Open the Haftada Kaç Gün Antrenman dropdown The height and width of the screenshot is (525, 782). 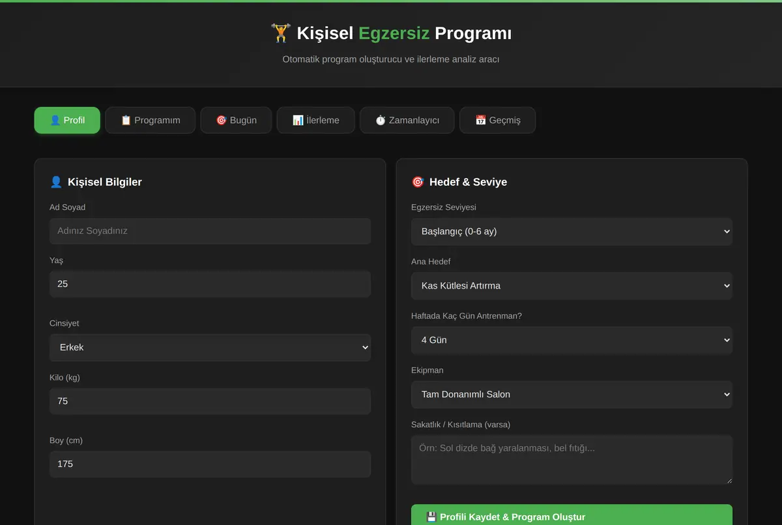click(572, 340)
